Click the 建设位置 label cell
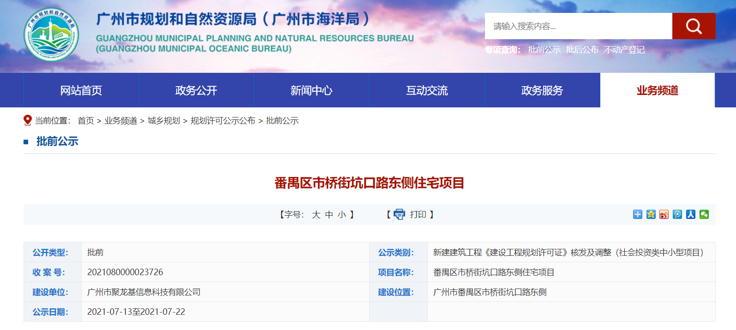The width and height of the screenshot is (736, 330). click(x=398, y=292)
